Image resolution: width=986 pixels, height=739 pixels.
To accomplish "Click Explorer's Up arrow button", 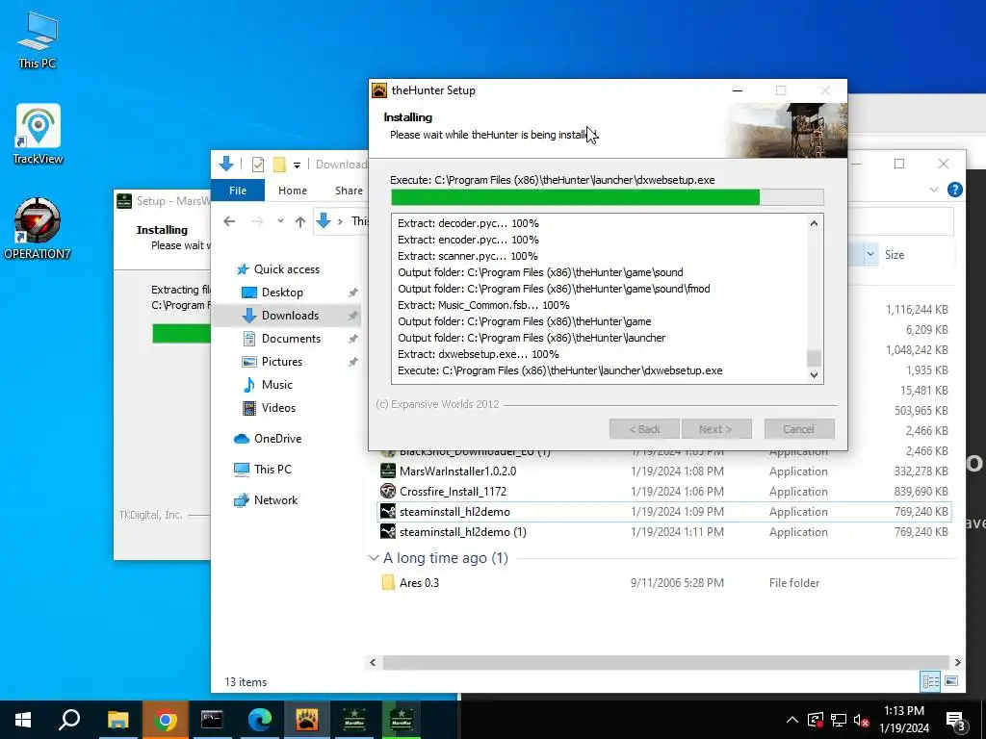I will click(300, 221).
